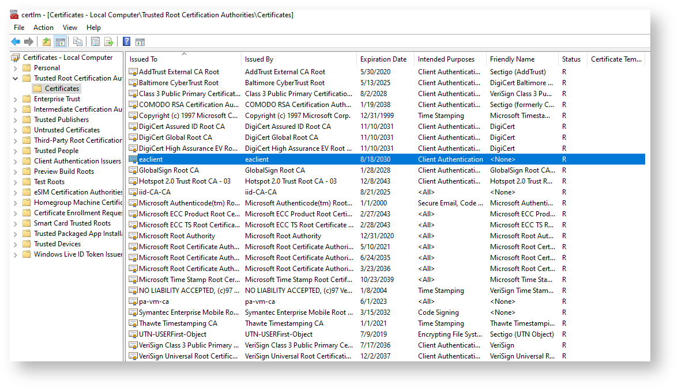Toggle the Show/Hide Action Pane icon
This screenshot has width=678, height=389.
(140, 41)
